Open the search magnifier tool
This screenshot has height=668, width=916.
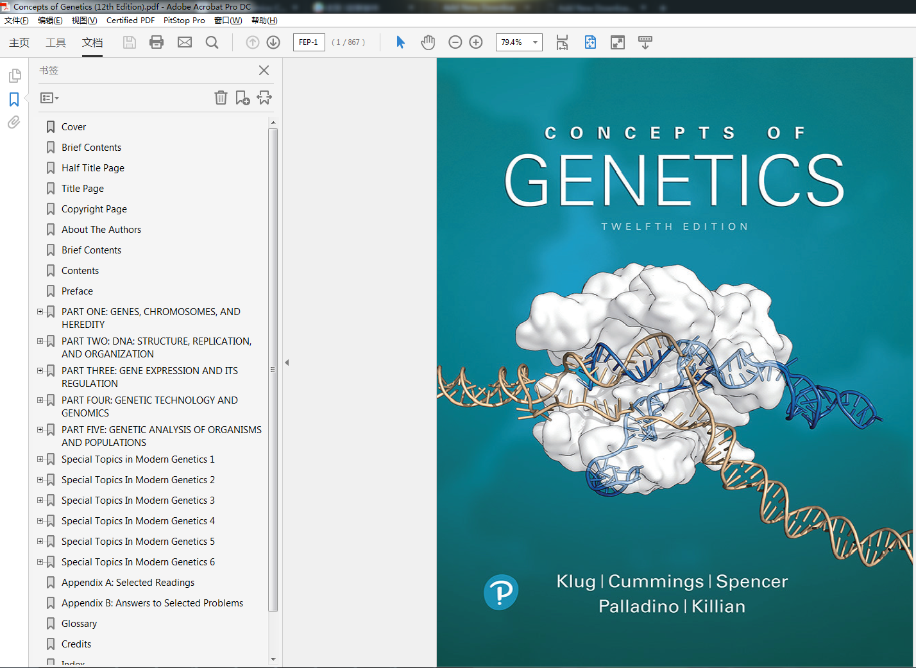212,42
